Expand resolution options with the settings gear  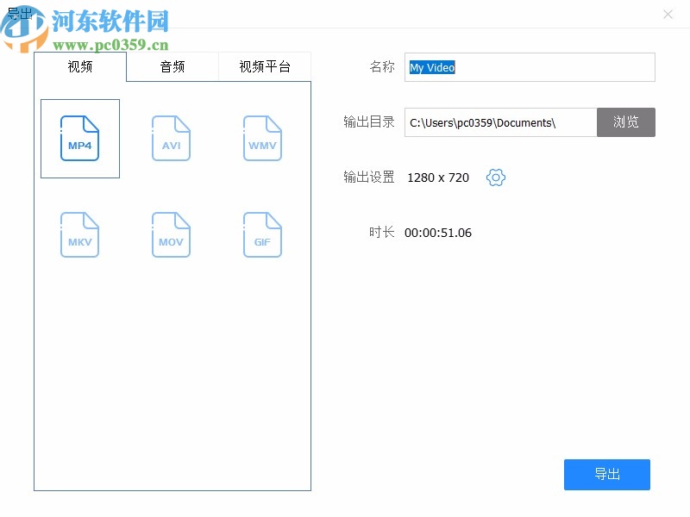coord(495,178)
